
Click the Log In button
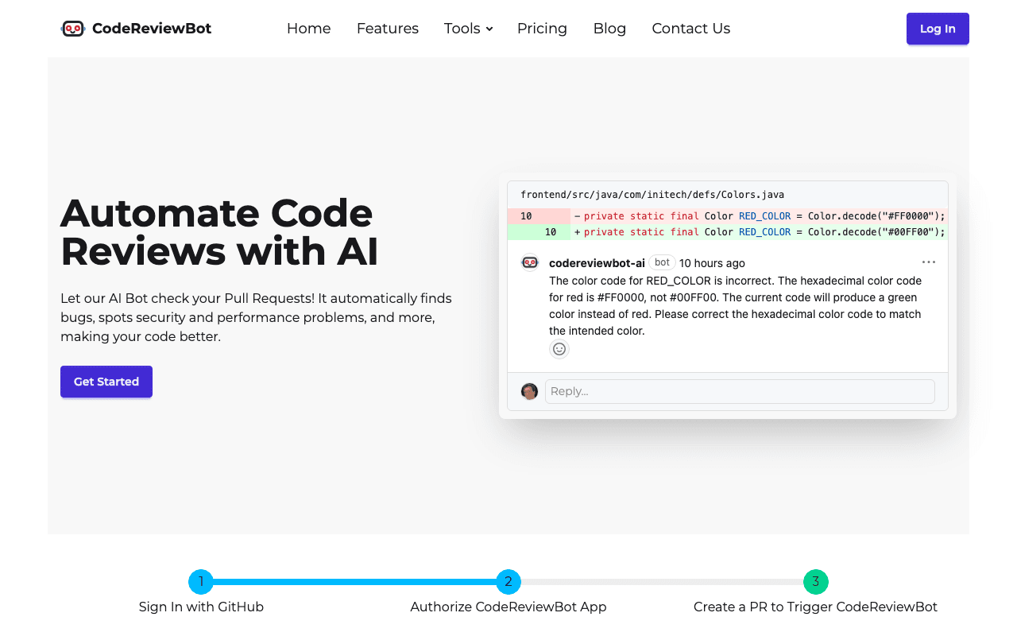click(x=938, y=29)
